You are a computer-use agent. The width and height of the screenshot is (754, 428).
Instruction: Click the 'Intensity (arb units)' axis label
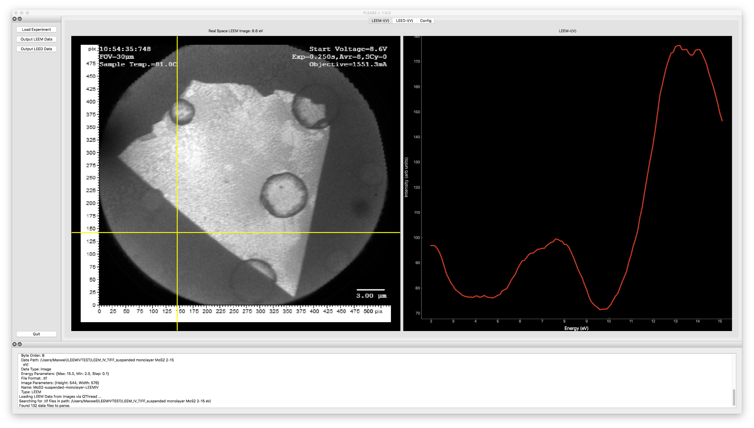[406, 177]
